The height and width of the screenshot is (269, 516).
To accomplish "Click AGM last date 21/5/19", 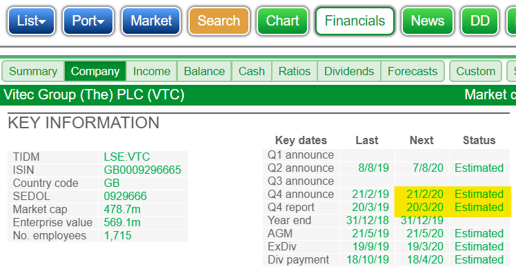I will tap(370, 234).
